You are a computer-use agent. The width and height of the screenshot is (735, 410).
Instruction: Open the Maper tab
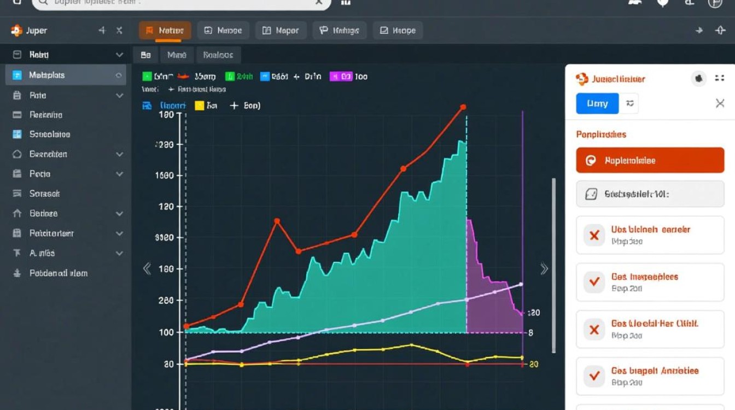pos(281,31)
